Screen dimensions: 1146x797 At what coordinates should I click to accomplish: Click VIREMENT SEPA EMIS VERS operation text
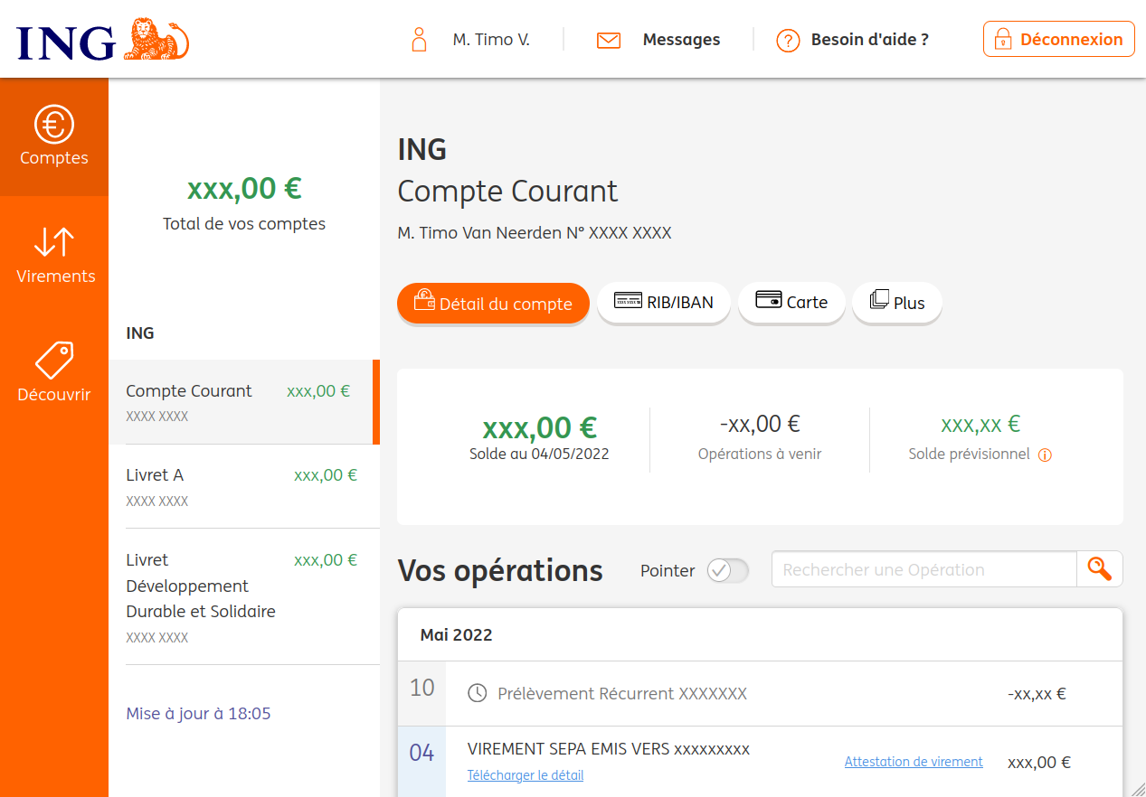coord(609,749)
